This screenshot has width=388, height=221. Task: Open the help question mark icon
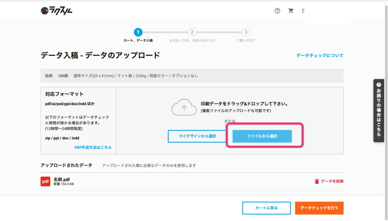click(x=277, y=11)
